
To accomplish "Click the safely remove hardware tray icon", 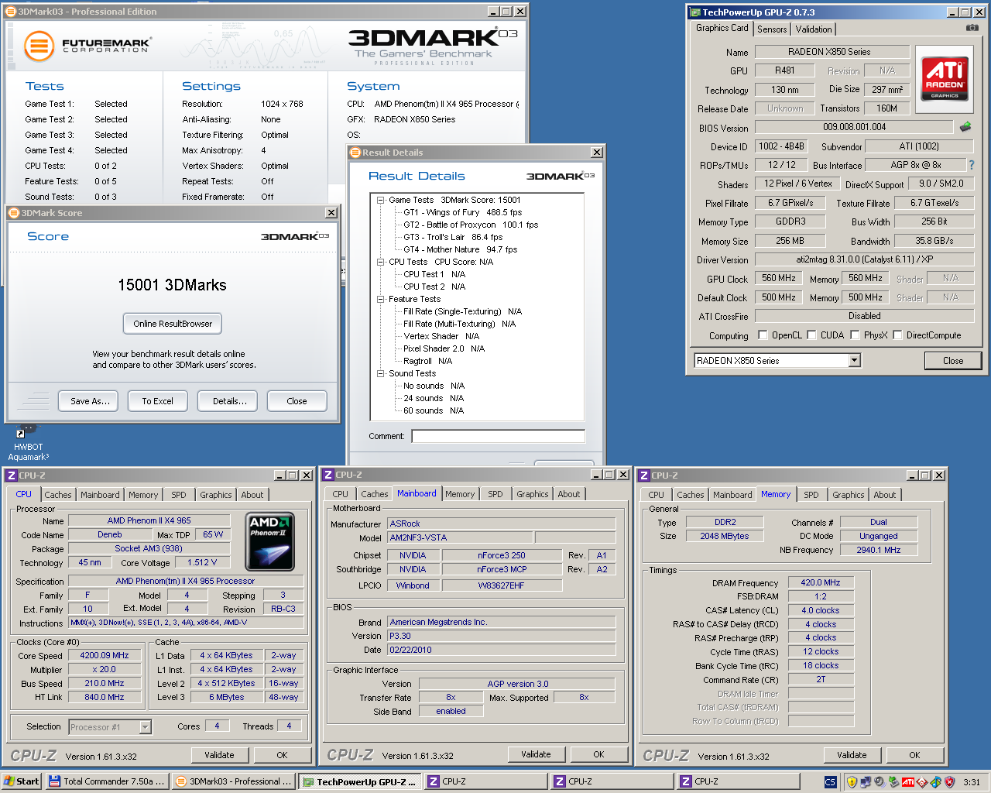I will pyautogui.click(x=893, y=782).
